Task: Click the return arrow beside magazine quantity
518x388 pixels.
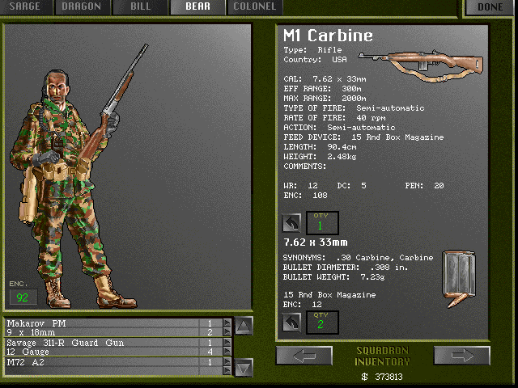Action: [x=291, y=321]
